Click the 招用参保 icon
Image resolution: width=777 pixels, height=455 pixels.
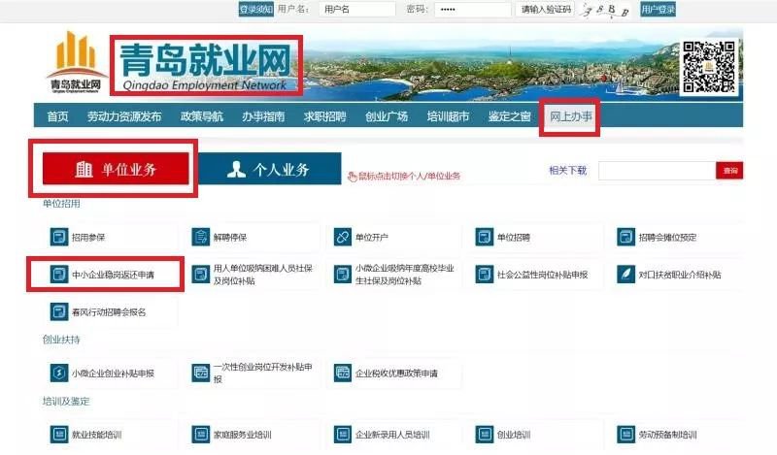coord(59,236)
